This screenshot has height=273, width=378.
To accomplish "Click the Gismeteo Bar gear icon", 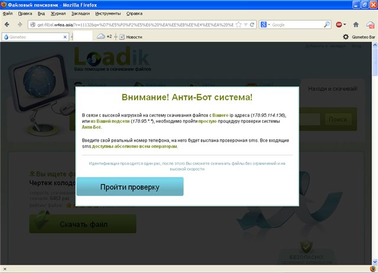I will click(x=346, y=37).
